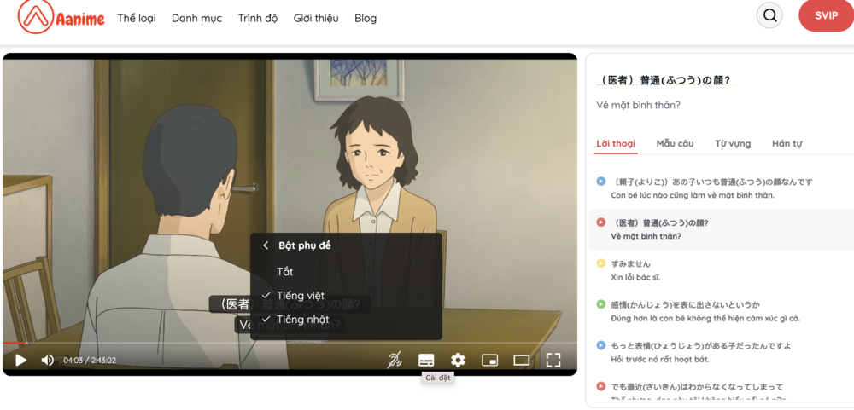Go to the Giới thiệu page
This screenshot has width=854, height=410.
[x=316, y=19]
